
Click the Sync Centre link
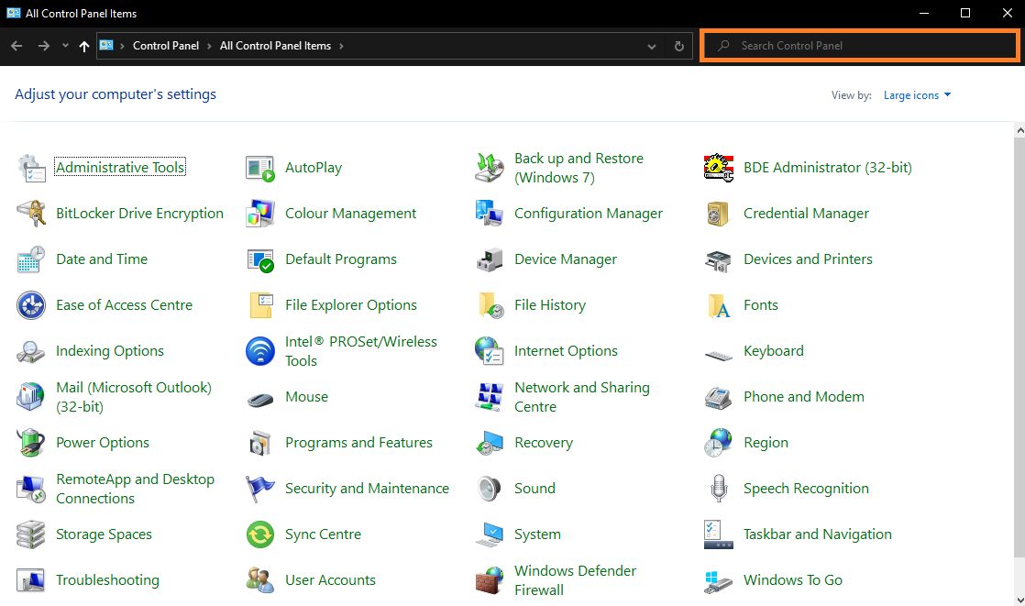(x=323, y=534)
